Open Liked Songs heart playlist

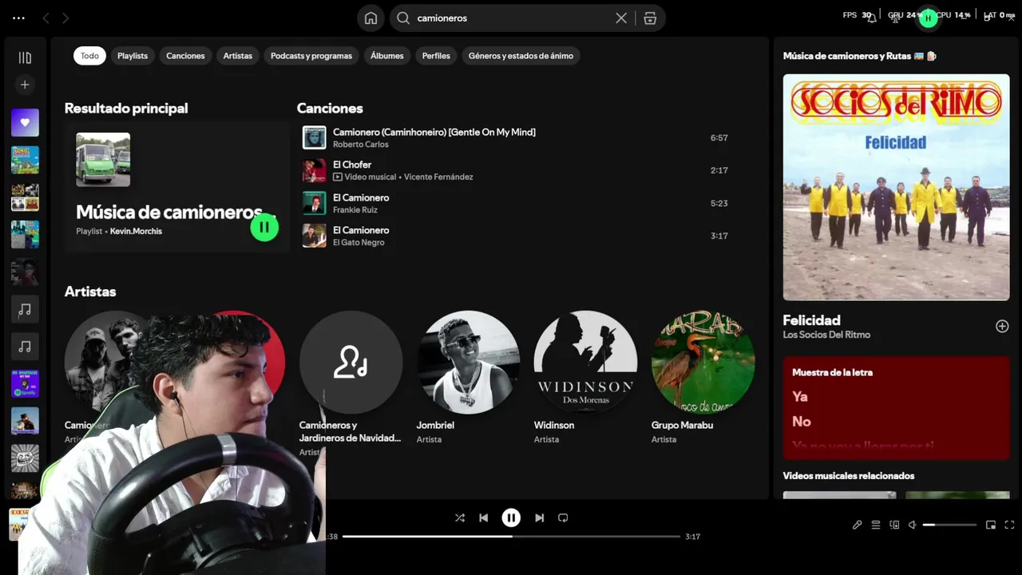tap(25, 123)
